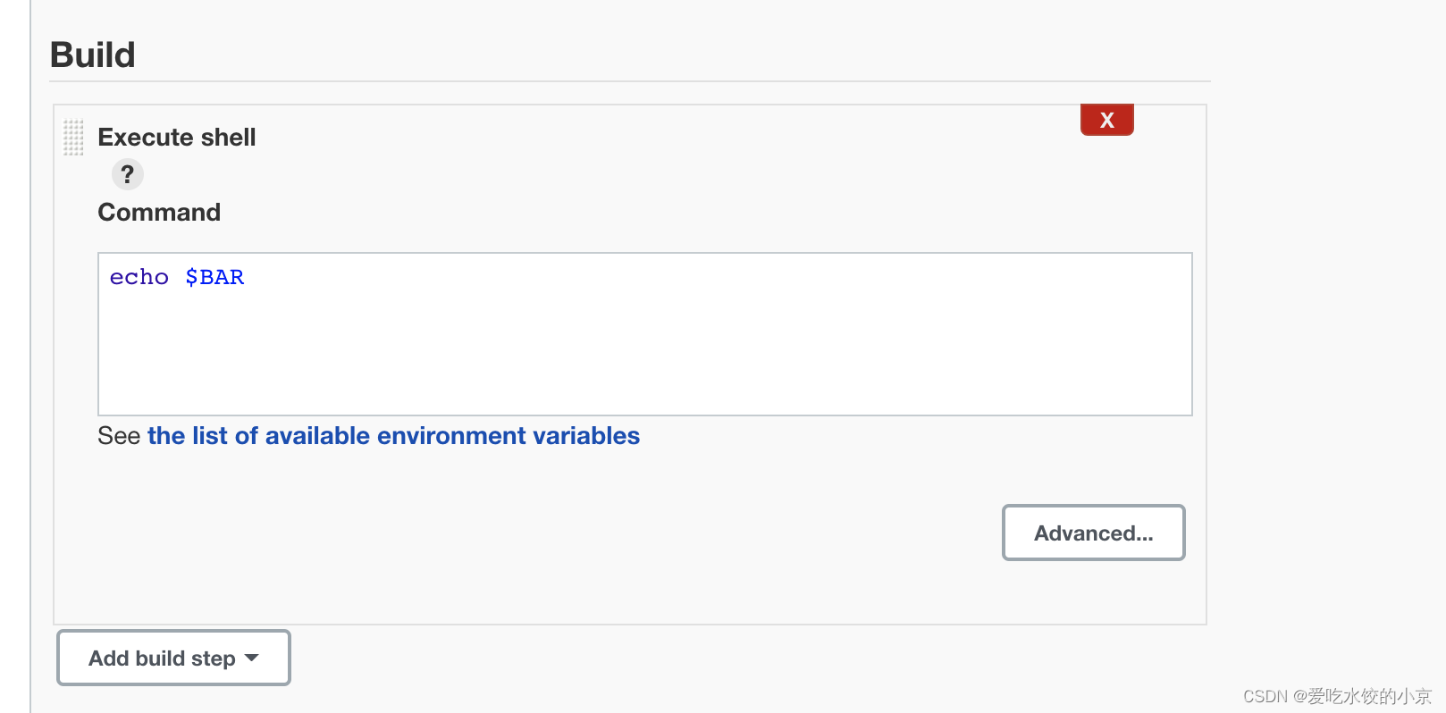
Task: Open the list of available environment variables link
Action: [393, 435]
